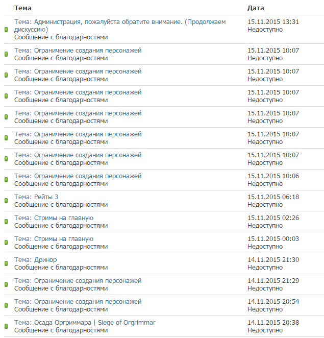Click green icon beside 'Стримы на главную' 02:26 row
The image size is (324, 338).
6,222
